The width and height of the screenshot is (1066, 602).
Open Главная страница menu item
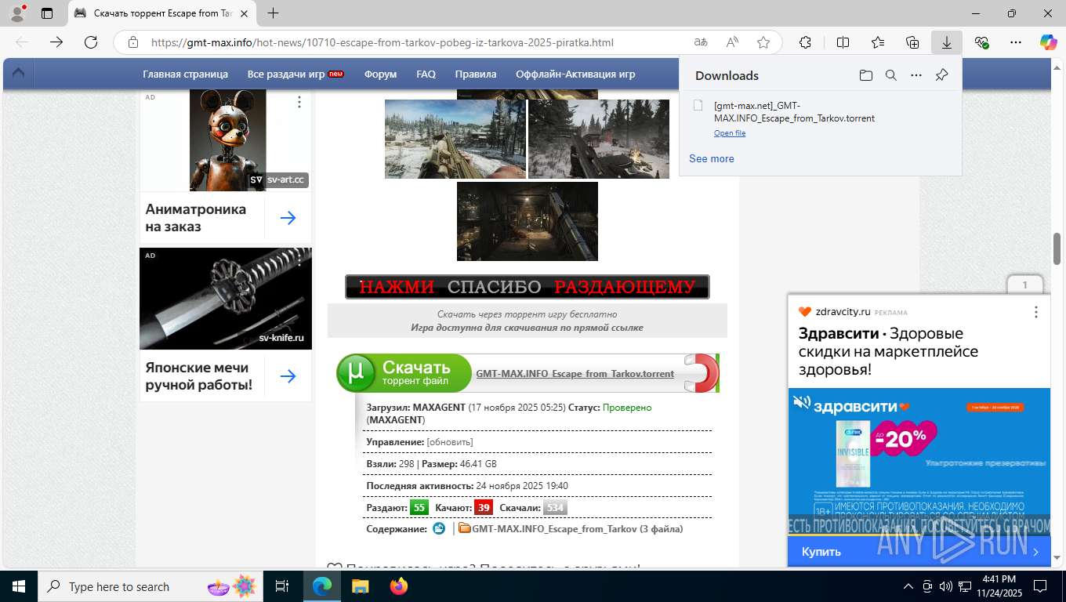click(185, 74)
